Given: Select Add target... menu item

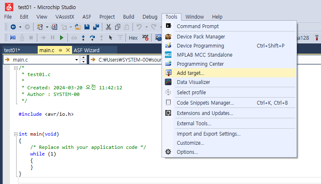Looking at the screenshot, I should 229,73.
